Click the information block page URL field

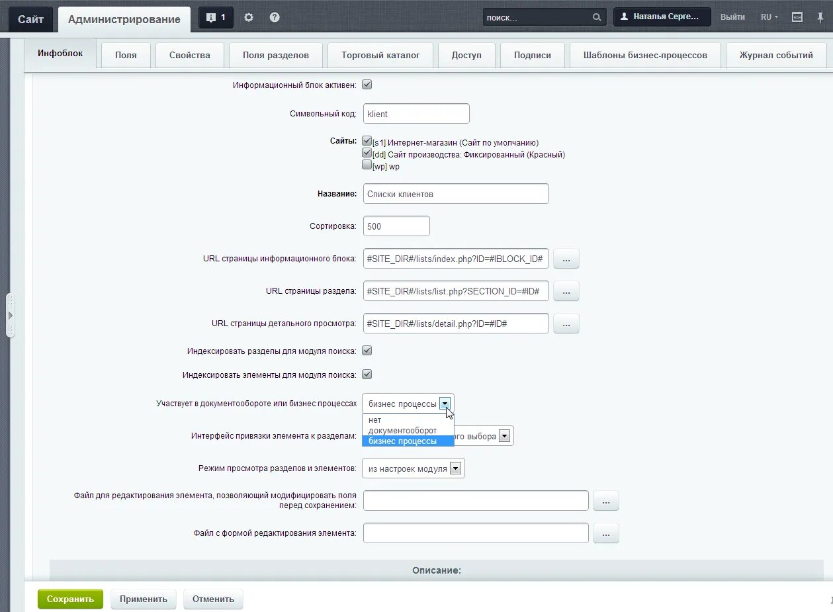[456, 259]
